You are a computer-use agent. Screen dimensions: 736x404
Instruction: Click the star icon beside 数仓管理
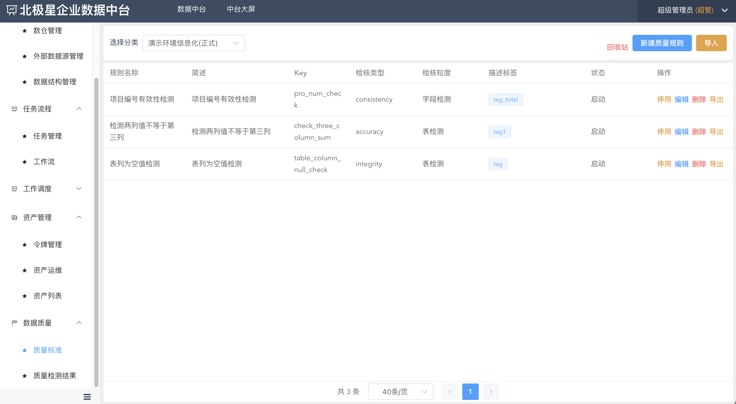pos(24,30)
